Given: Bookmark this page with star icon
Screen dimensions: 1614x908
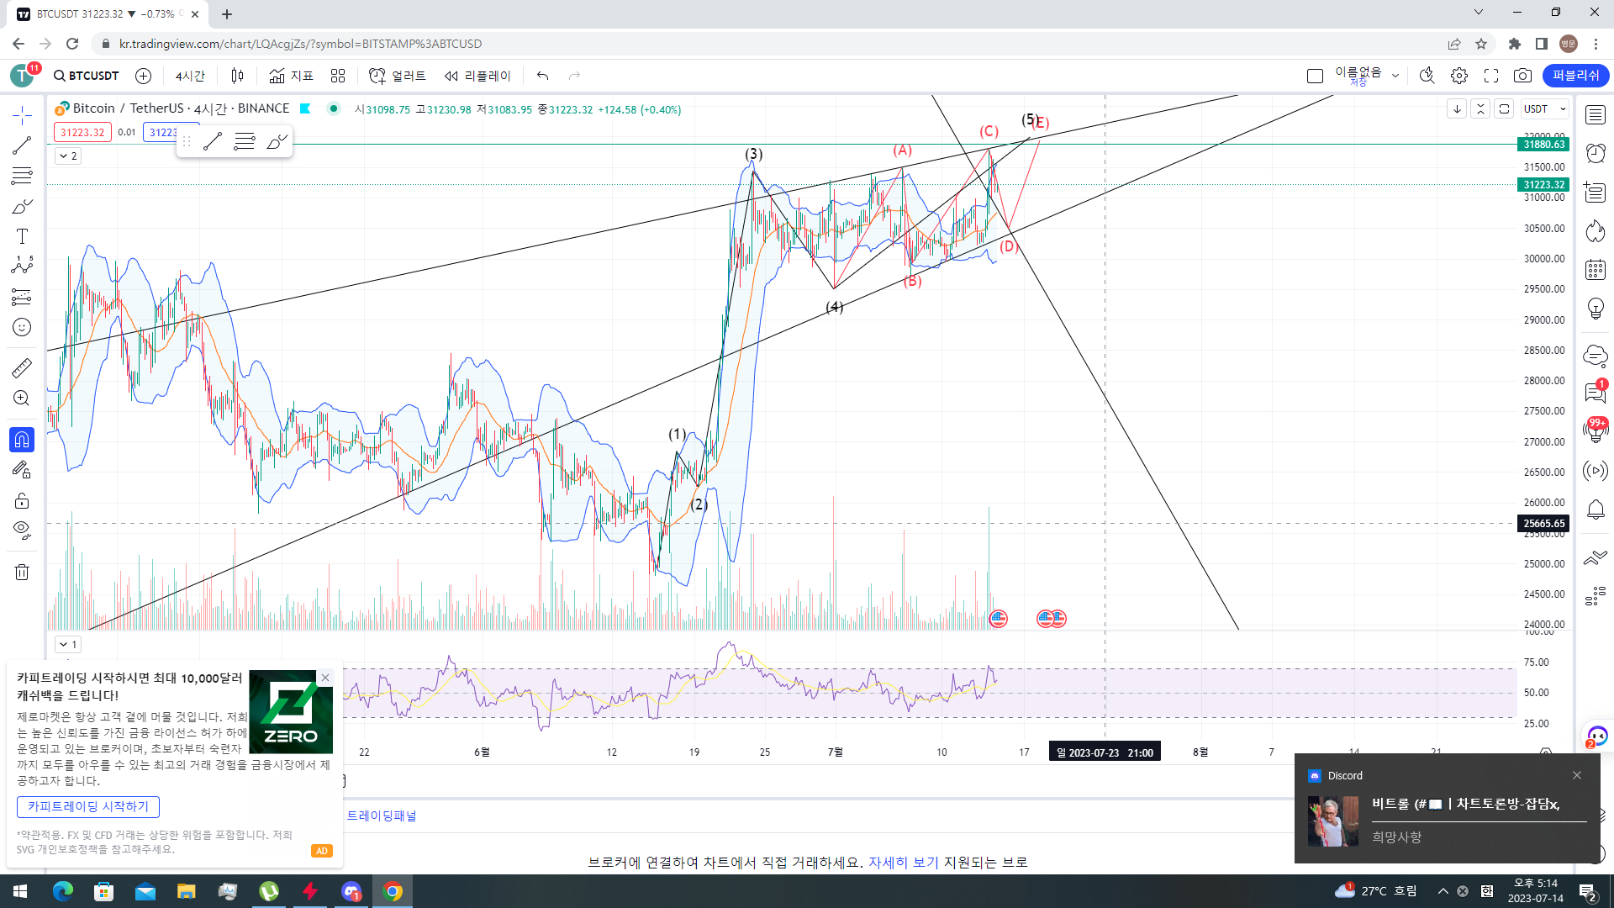Looking at the screenshot, I should click(x=1481, y=44).
